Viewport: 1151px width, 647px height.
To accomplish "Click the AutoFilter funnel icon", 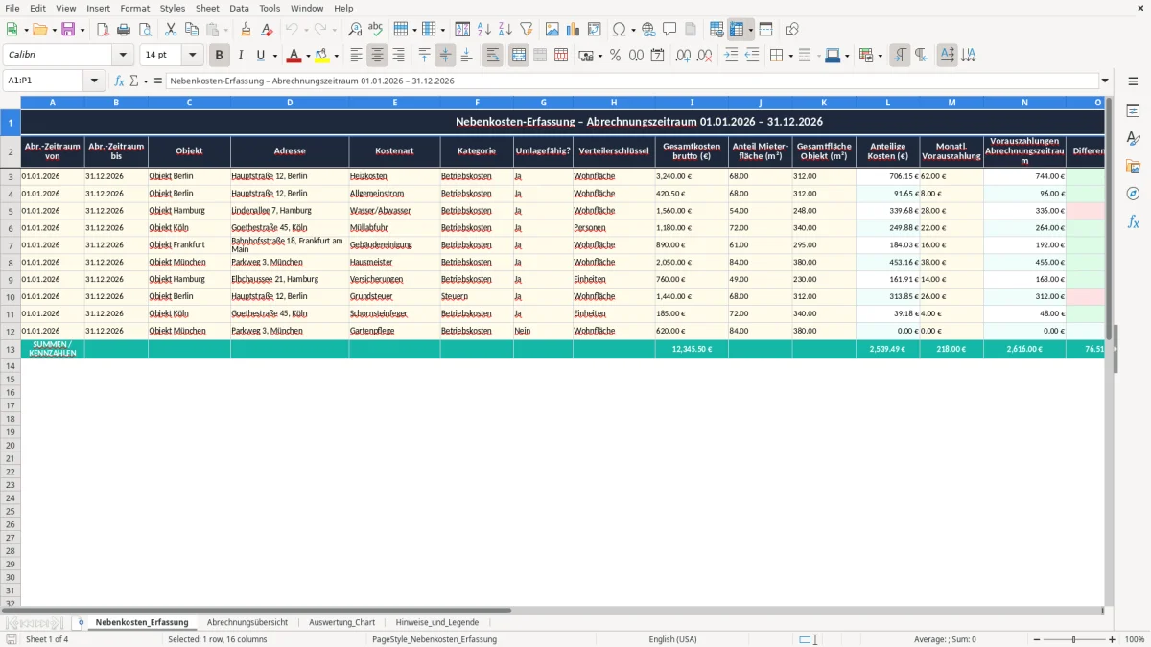I will click(526, 30).
